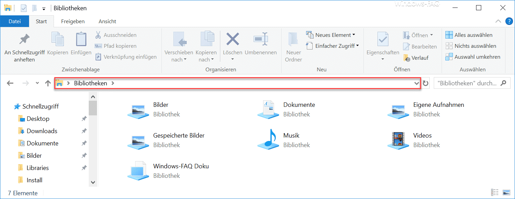This screenshot has width=515, height=199.
Task: Click the Explorer window title bar icon
Action: (8, 8)
